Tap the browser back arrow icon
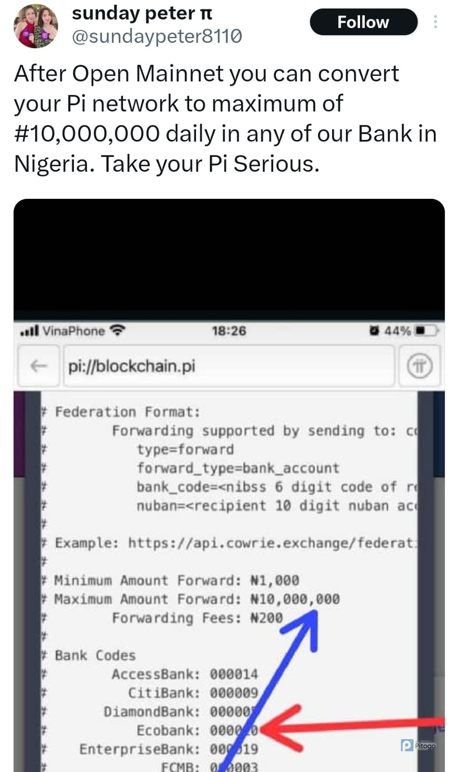 39,366
